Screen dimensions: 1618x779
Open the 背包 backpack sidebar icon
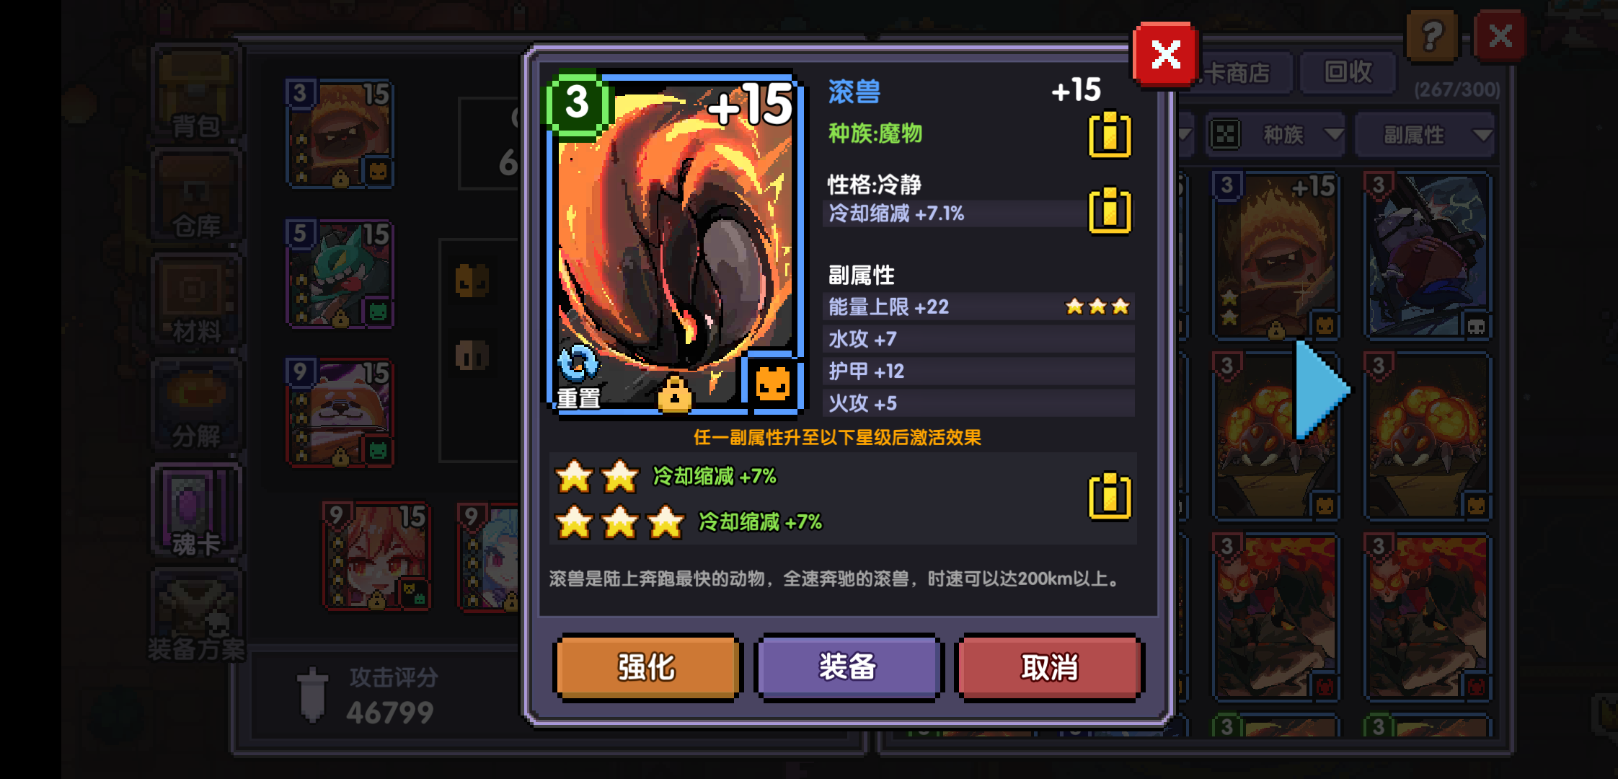point(195,94)
